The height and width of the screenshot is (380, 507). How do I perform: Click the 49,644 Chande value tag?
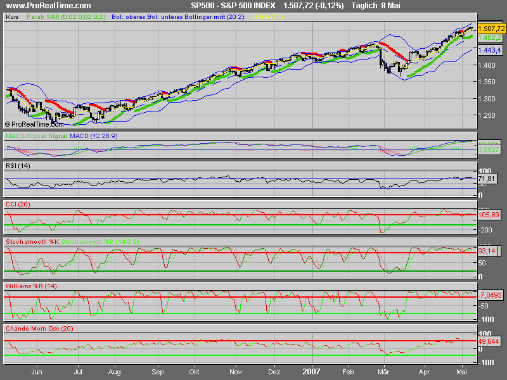(489, 341)
